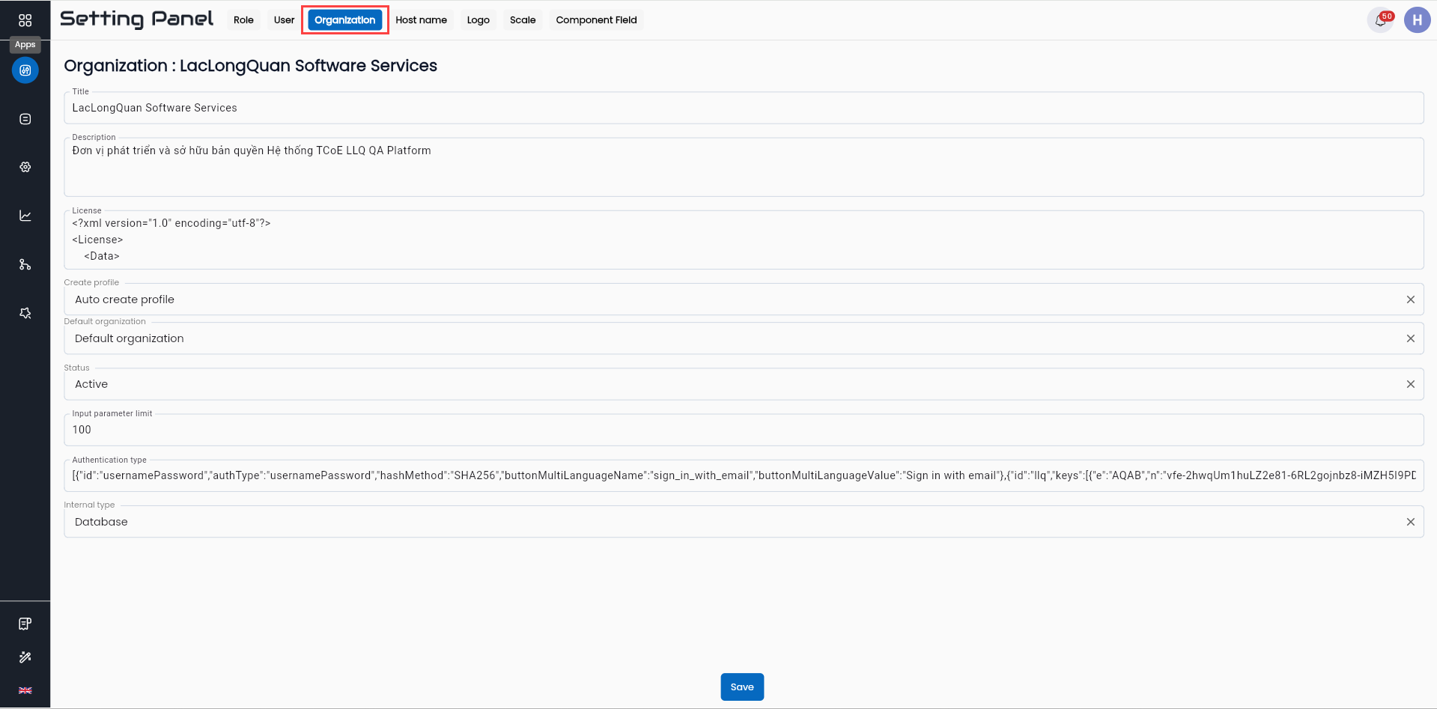Click the Setting Panel title
This screenshot has width=1437, height=709.
[136, 19]
